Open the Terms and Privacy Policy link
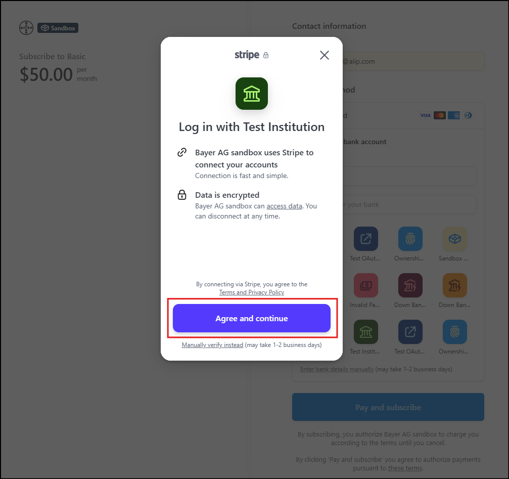509x479 pixels. (x=252, y=292)
